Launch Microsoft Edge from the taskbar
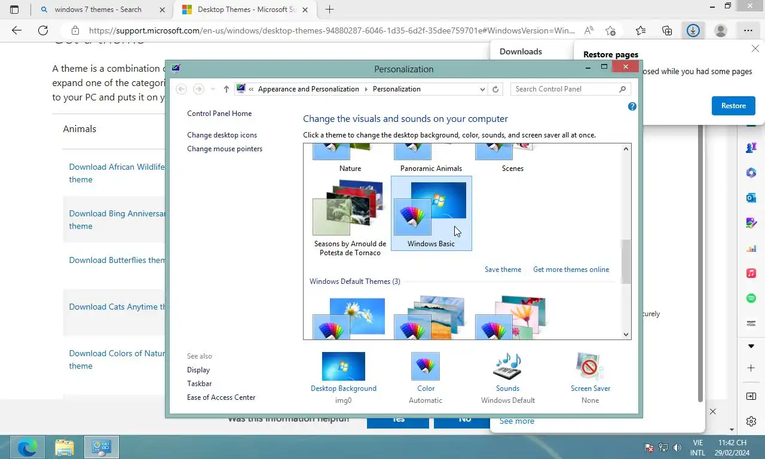 pos(27,447)
